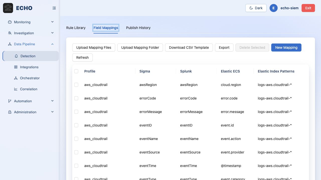The height and width of the screenshot is (180, 321).
Task: Toggle Dark mode theme button
Action: point(256,8)
